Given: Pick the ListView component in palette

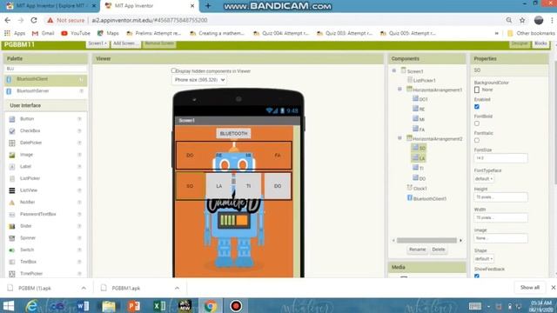Looking at the screenshot, I should pos(29,190).
